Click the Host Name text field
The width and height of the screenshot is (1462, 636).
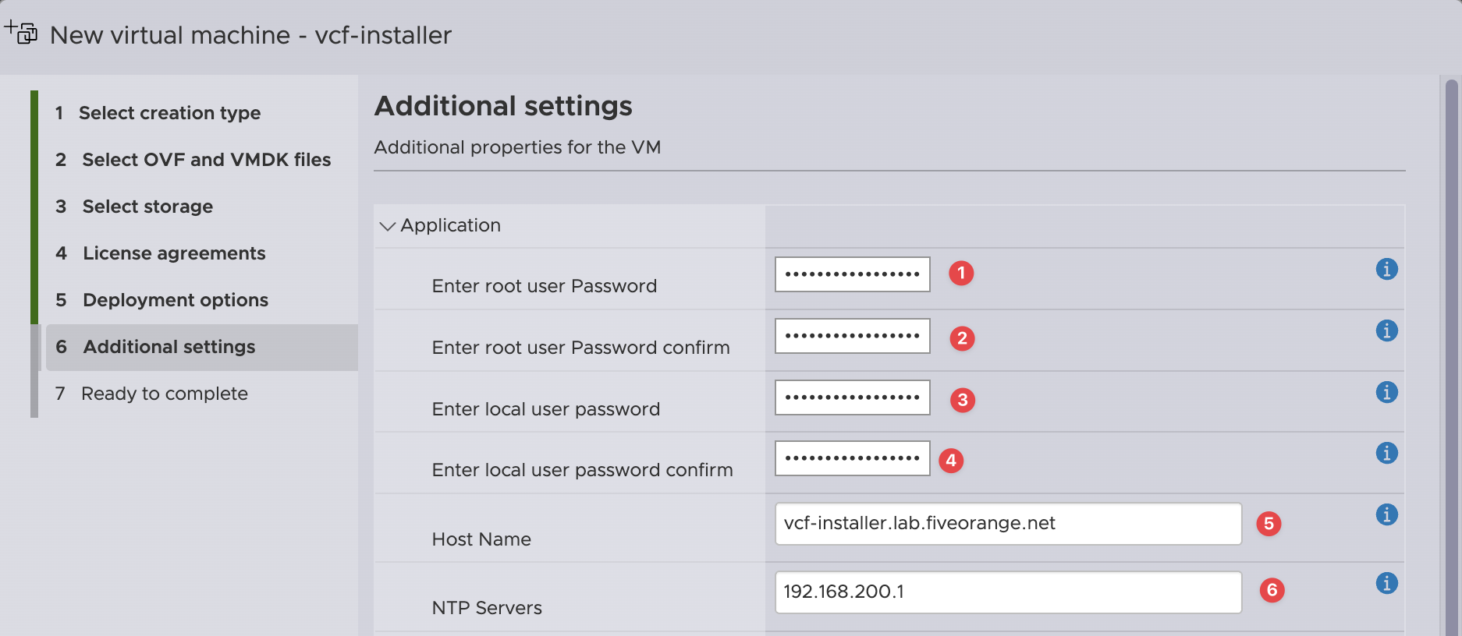click(1007, 523)
